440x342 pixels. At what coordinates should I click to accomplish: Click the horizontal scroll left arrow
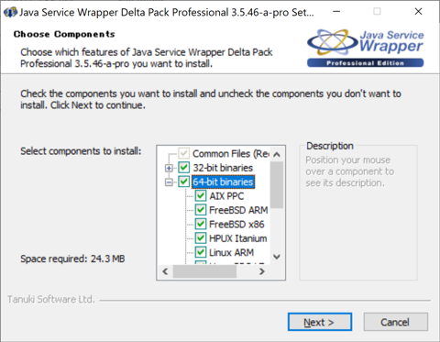[x=165, y=271]
